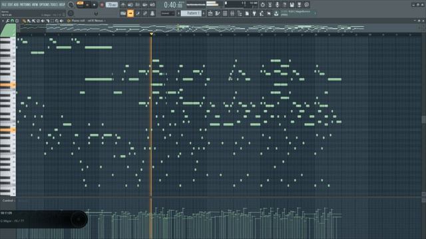Viewport: 426px width, 239px height.
Task: Toggle overdub blend recording
Action: click(145, 5)
